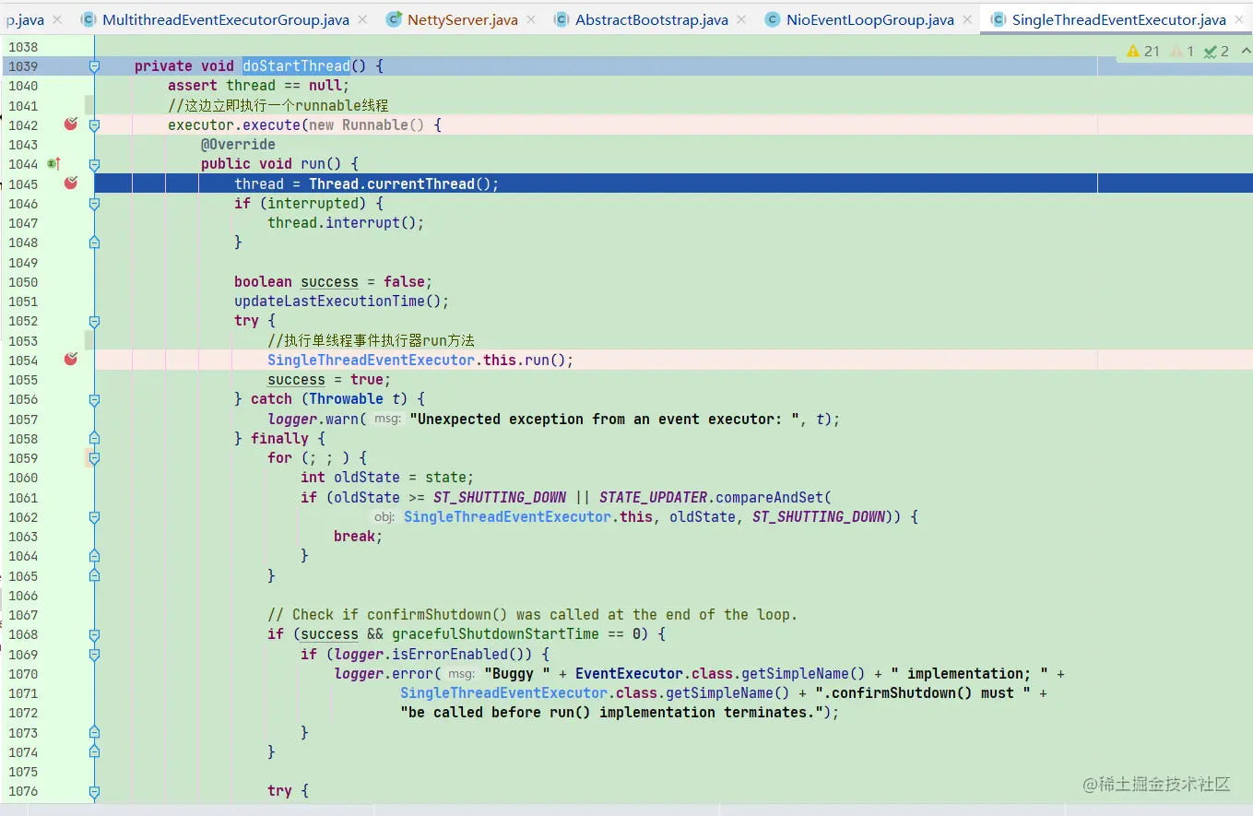Image resolution: width=1253 pixels, height=816 pixels.
Task: Collapse the Runnable block at line 1042
Action: click(94, 124)
